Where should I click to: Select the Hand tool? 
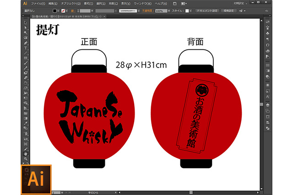point(26,154)
